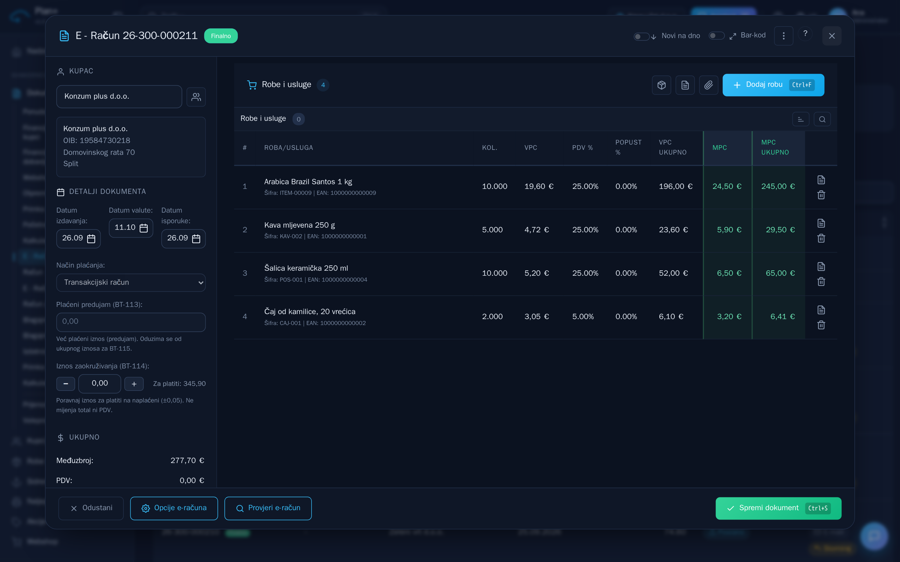Expand the Način plaćanja dropdown
The image size is (900, 562).
pyautogui.click(x=131, y=283)
